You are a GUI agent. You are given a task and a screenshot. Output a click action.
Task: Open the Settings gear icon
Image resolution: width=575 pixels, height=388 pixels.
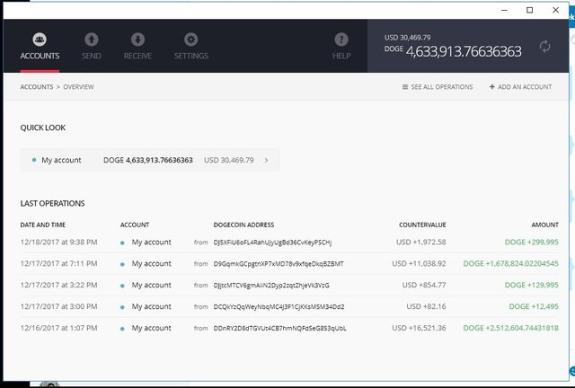pos(191,40)
